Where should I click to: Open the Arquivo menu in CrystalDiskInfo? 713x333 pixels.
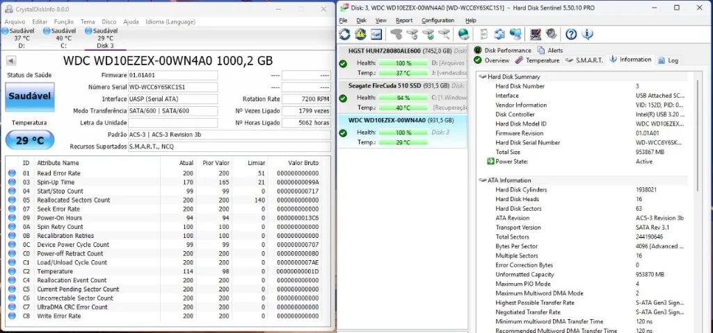pyautogui.click(x=15, y=22)
